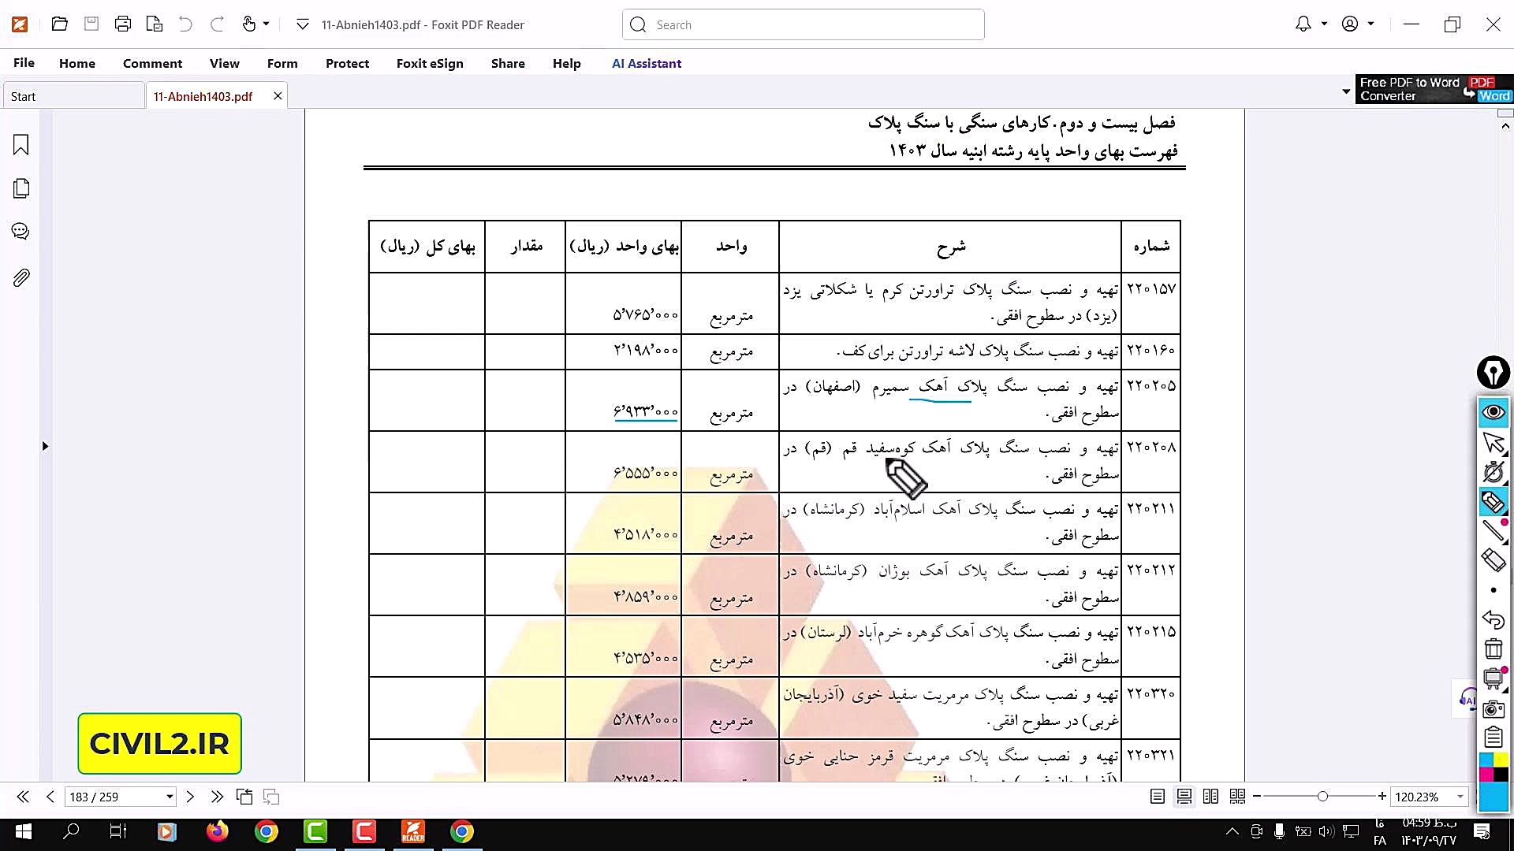The height and width of the screenshot is (851, 1514).
Task: Open the Pages thumbnails panel
Action: pos(21,188)
